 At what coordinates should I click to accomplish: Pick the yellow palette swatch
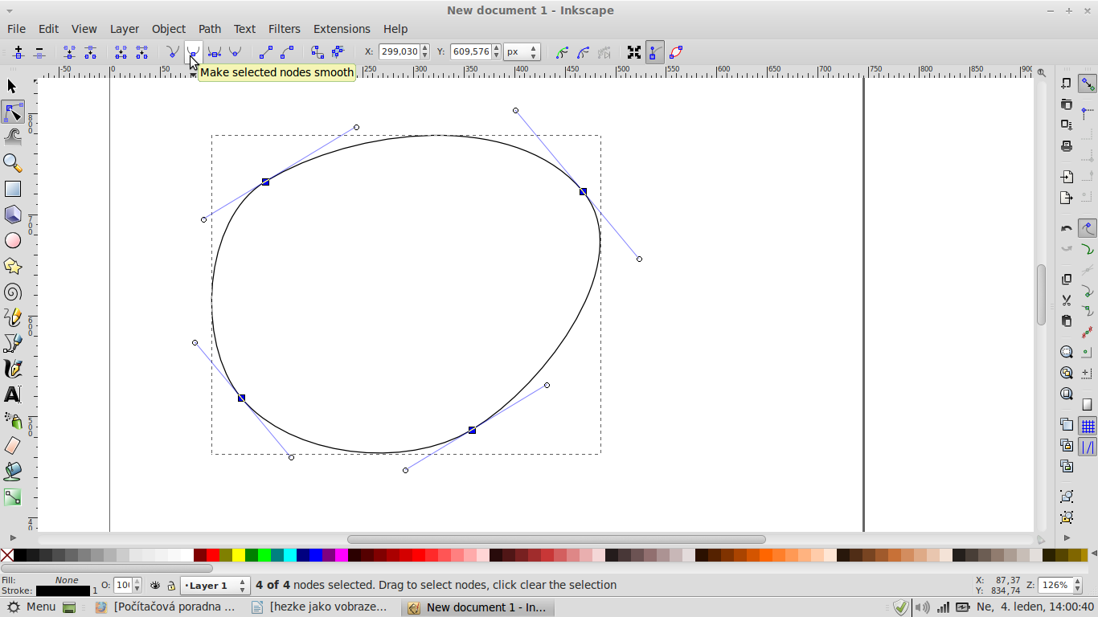coord(239,555)
